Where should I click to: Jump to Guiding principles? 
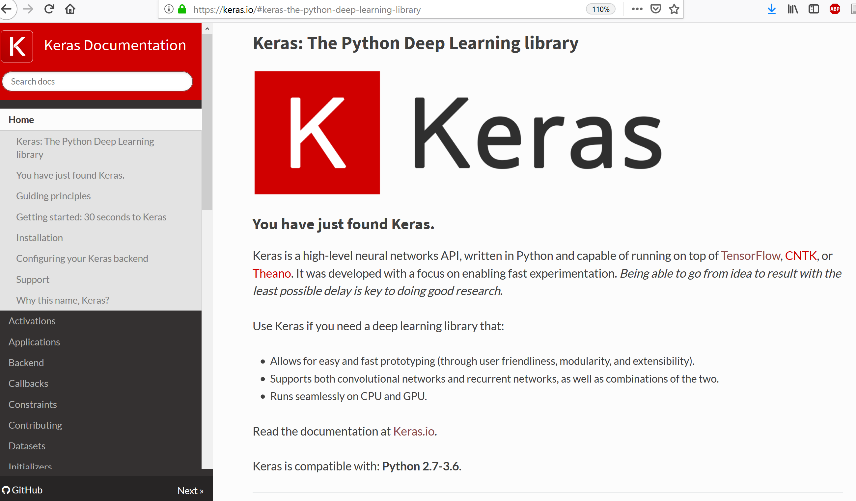pyautogui.click(x=53, y=196)
